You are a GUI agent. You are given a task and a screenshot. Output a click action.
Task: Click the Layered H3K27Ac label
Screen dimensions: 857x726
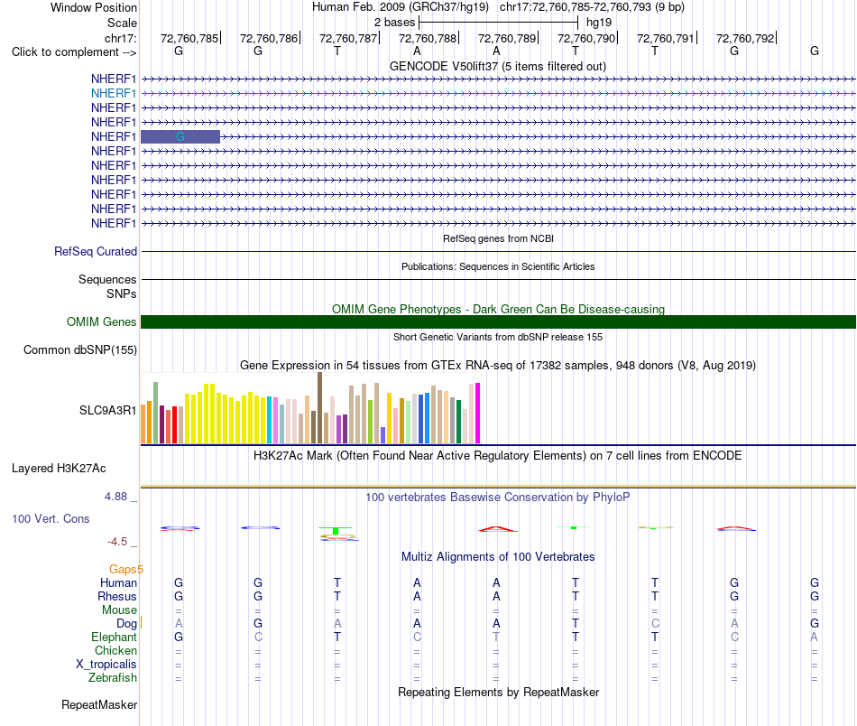pos(59,469)
